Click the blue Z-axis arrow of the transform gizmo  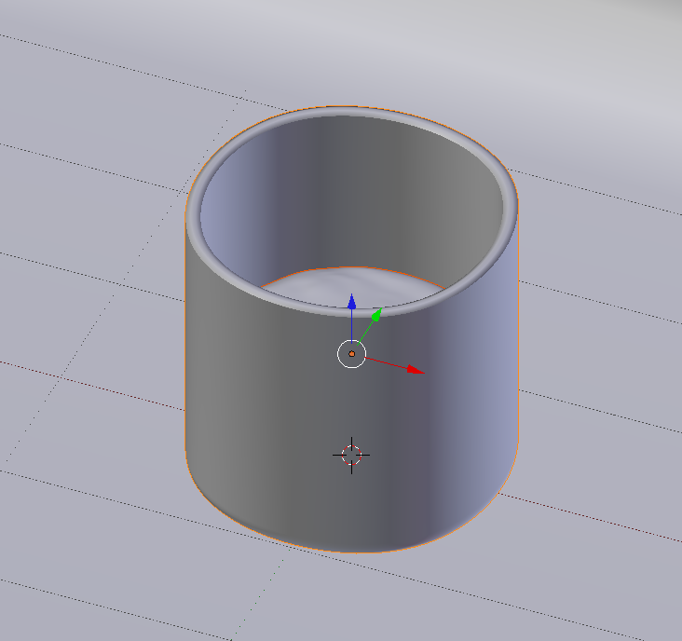click(352, 302)
